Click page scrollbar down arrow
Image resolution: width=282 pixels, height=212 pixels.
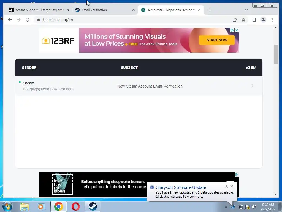point(276,195)
